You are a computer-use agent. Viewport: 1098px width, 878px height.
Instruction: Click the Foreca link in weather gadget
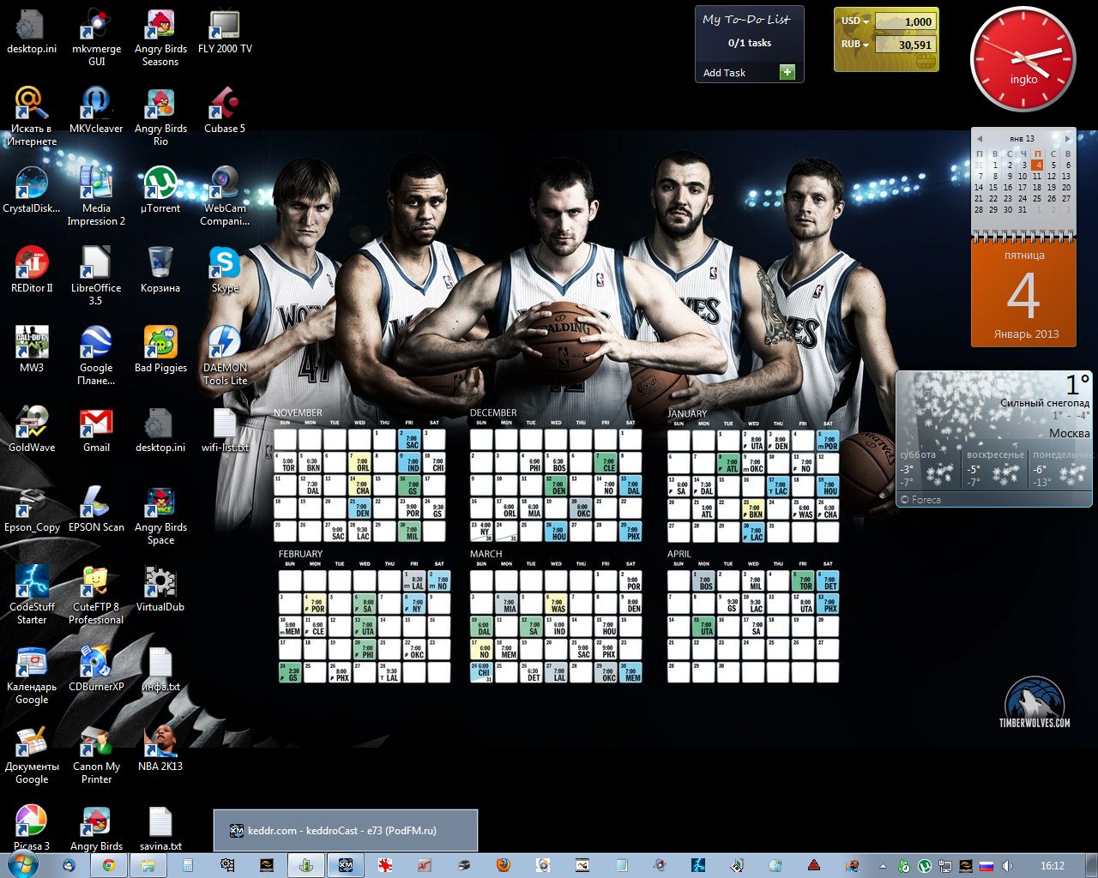925,499
